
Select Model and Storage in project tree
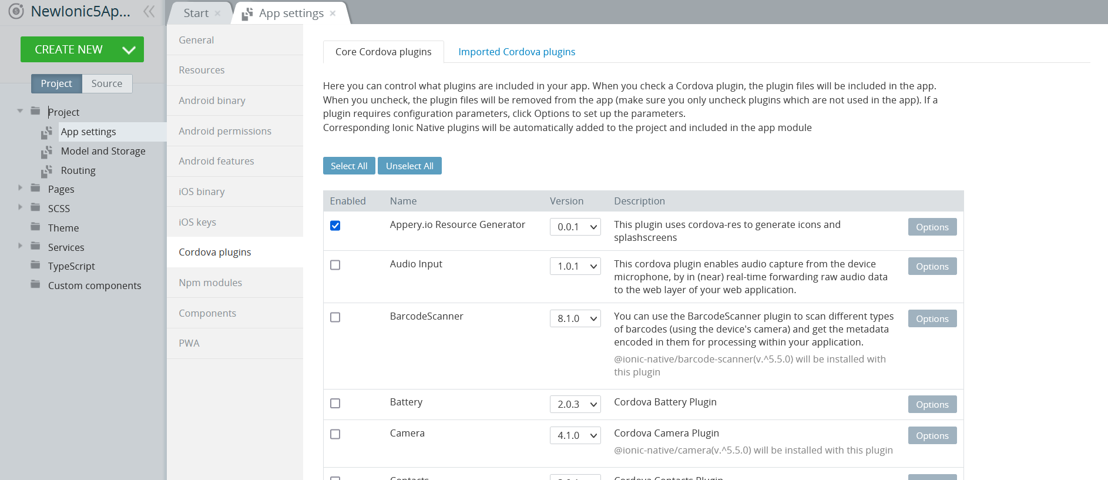(103, 151)
